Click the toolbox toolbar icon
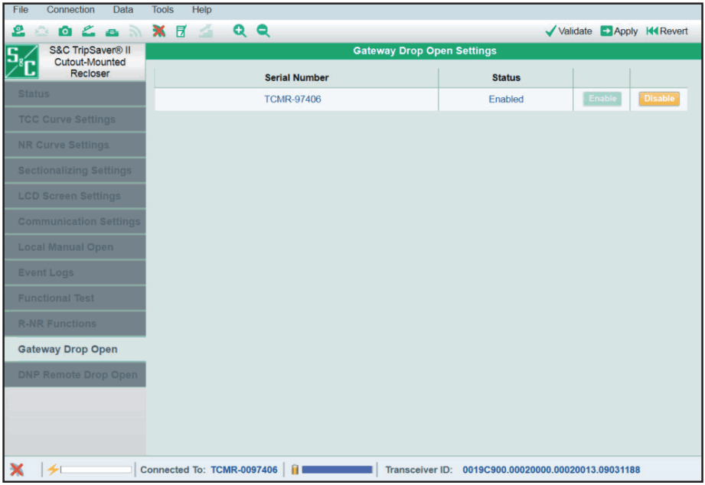This screenshot has height=485, width=705. click(112, 32)
